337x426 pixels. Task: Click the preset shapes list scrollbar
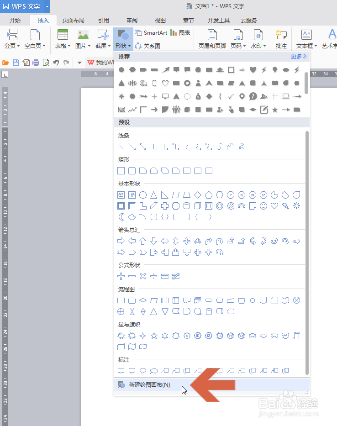click(x=307, y=252)
